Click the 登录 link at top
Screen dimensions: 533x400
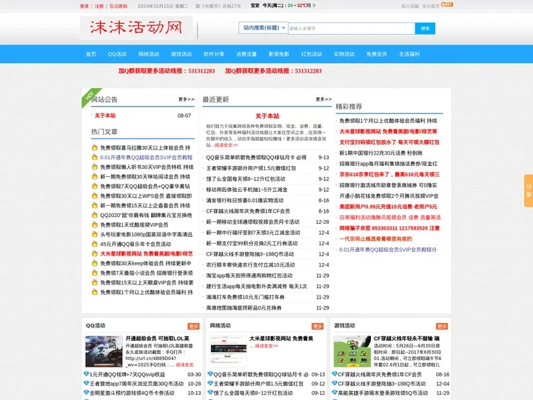click(84, 6)
